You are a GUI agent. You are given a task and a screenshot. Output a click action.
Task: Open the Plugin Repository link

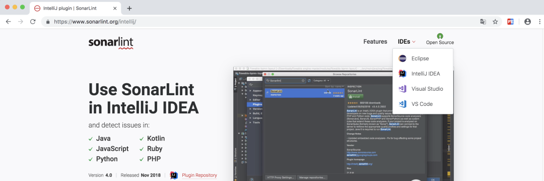199,175
